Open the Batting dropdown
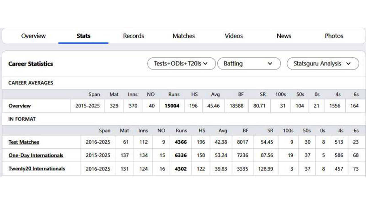Image resolution: width=366 pixels, height=205 pixels. pyautogui.click(x=249, y=63)
